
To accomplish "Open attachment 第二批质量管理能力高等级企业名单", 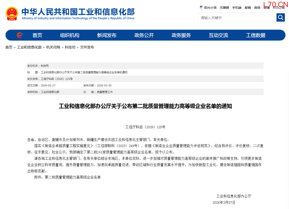I will 73,177.
